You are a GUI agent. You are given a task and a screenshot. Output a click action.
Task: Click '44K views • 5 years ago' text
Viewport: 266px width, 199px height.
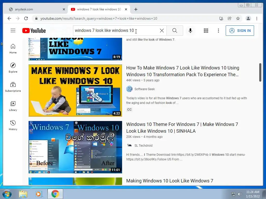[143, 80]
